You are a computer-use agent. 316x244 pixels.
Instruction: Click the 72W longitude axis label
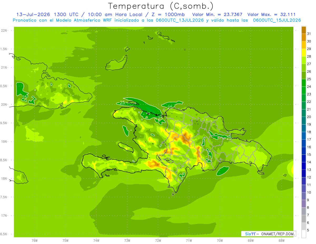point(158,240)
